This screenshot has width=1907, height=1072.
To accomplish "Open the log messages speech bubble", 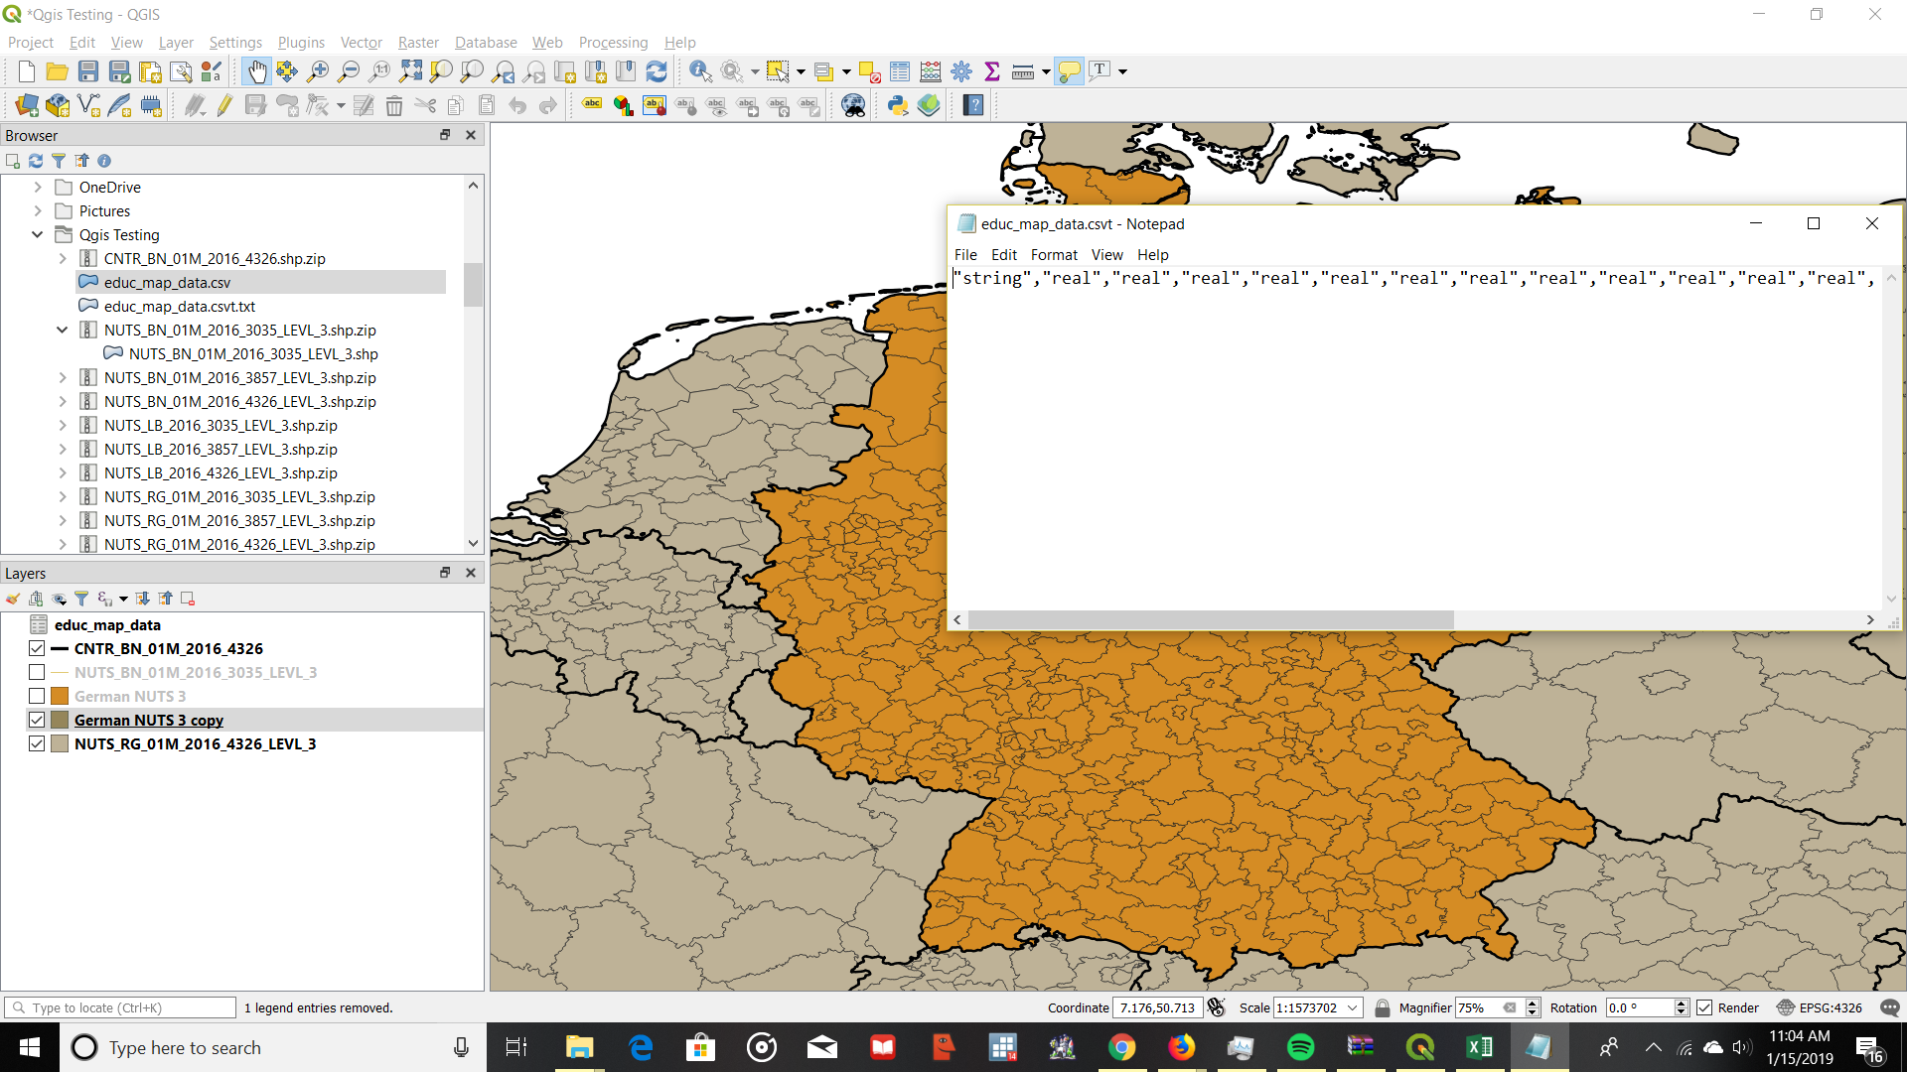I will pyautogui.click(x=1889, y=1007).
